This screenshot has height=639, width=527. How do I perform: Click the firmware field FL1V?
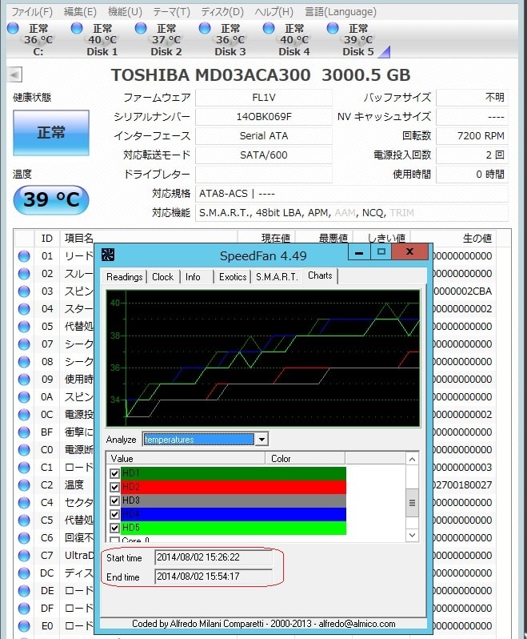(x=264, y=98)
